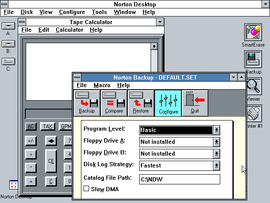Click the Viewer magnifier desktop icon
Screen dimensions: 270x203
(254, 86)
